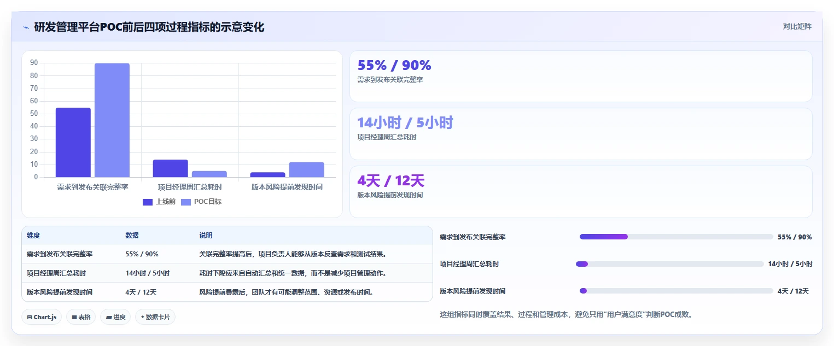
Task: Click the pulse icon beside the panel title
Action: click(26, 27)
